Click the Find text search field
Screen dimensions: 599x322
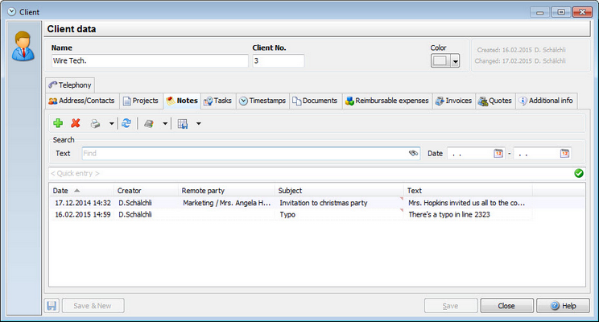coord(251,153)
